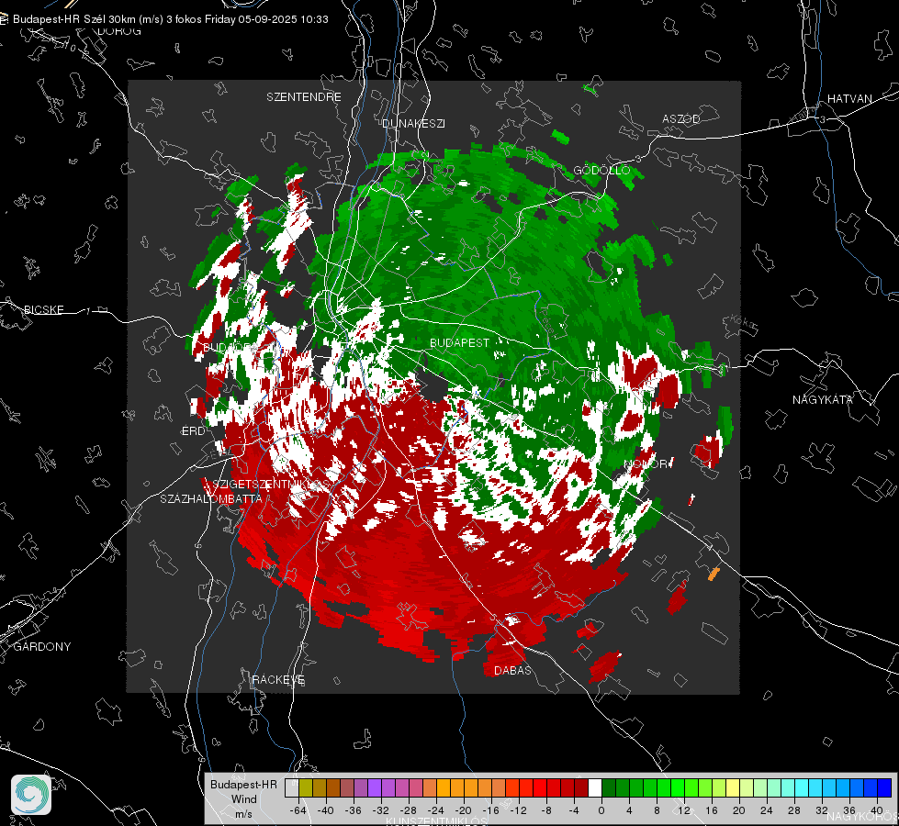Select the white zero-velocity legend swatch
The width and height of the screenshot is (899, 826).
[x=596, y=787]
